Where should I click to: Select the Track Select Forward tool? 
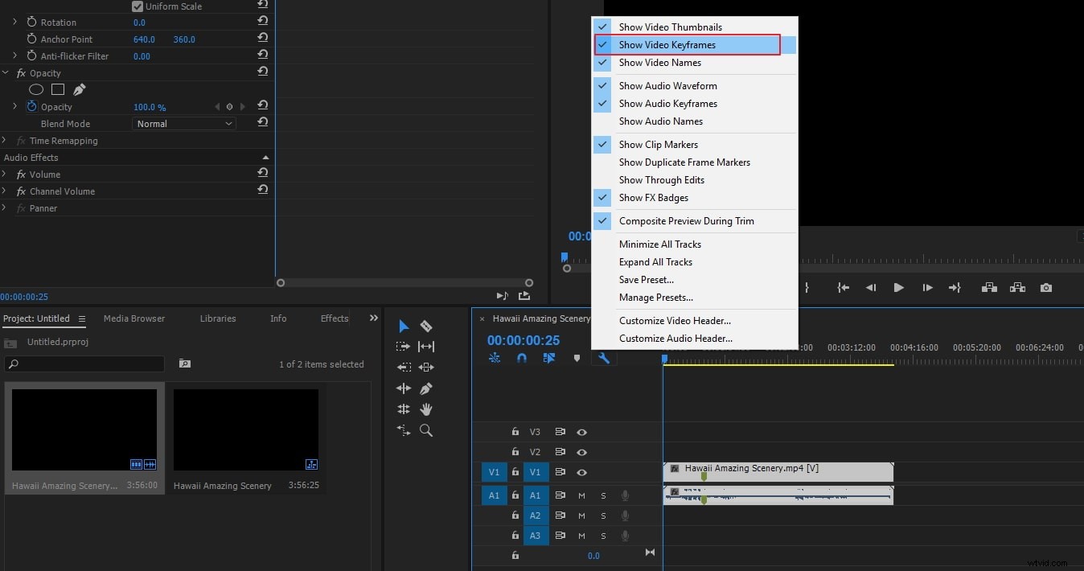tap(403, 347)
